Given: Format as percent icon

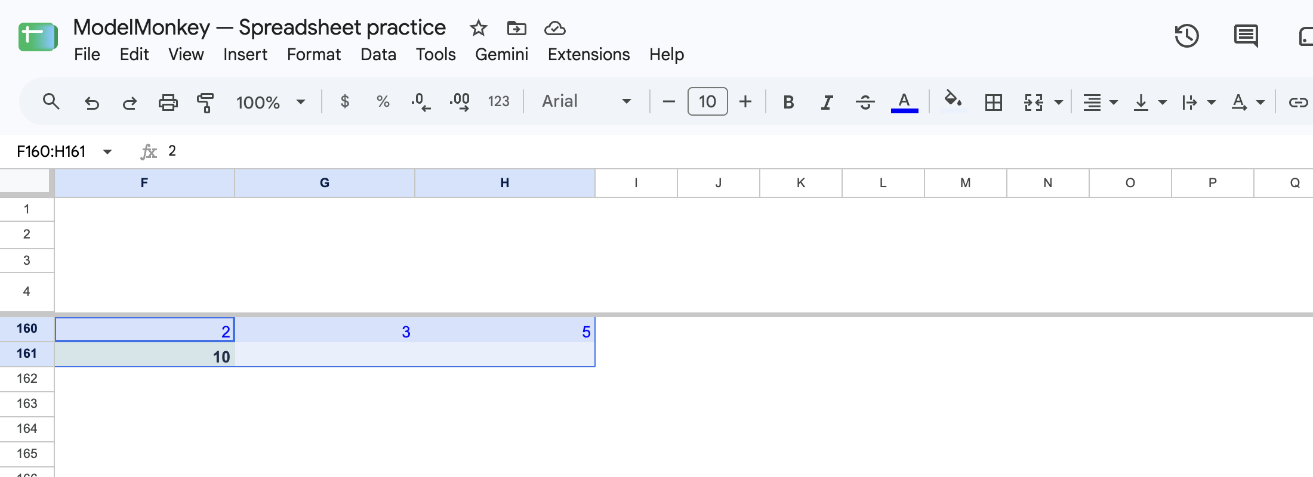Looking at the screenshot, I should (383, 102).
